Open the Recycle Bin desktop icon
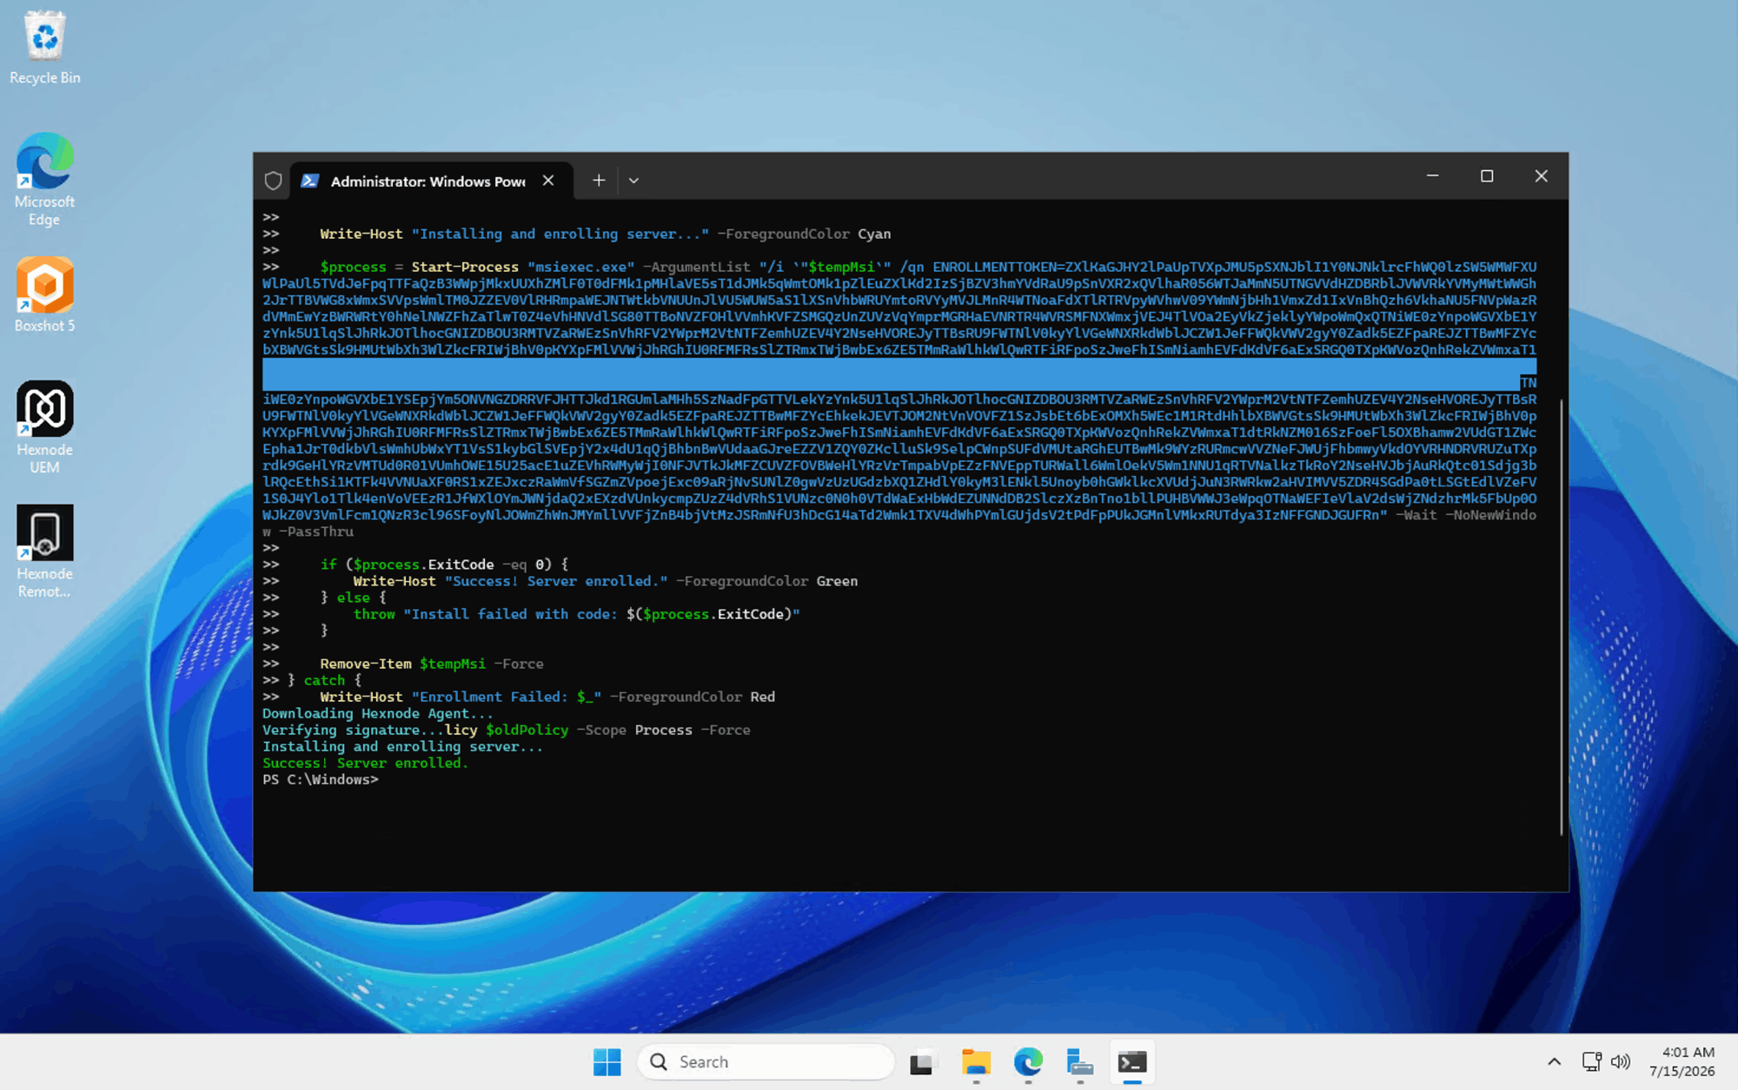The height and width of the screenshot is (1090, 1738). (45, 48)
